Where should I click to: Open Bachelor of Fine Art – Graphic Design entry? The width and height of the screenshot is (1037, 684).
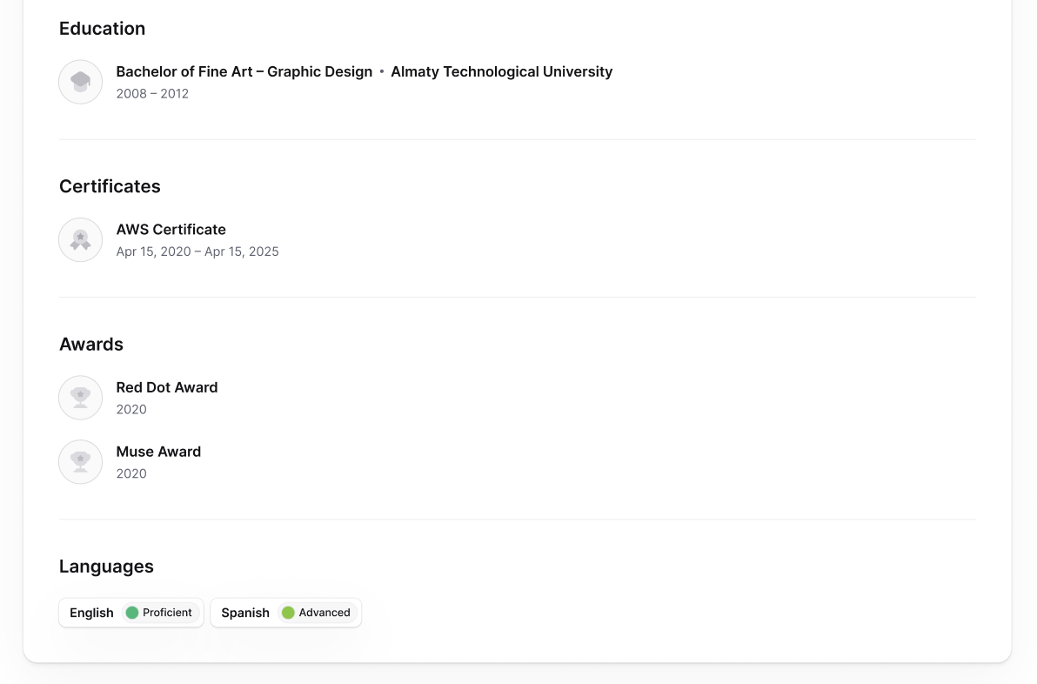[244, 71]
